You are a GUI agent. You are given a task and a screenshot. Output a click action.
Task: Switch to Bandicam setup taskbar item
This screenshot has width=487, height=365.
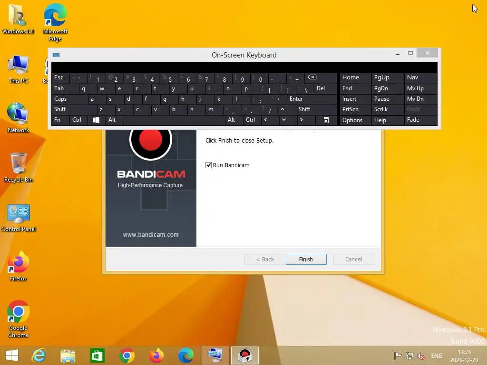[x=245, y=355]
